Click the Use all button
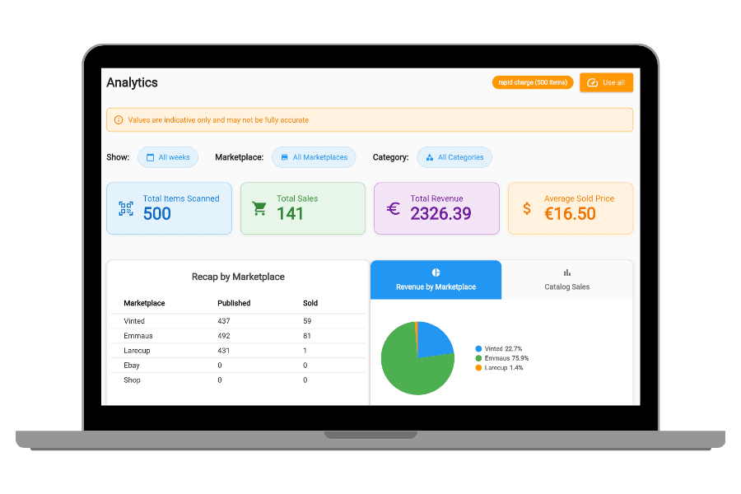This screenshot has height=494, width=741. (606, 82)
